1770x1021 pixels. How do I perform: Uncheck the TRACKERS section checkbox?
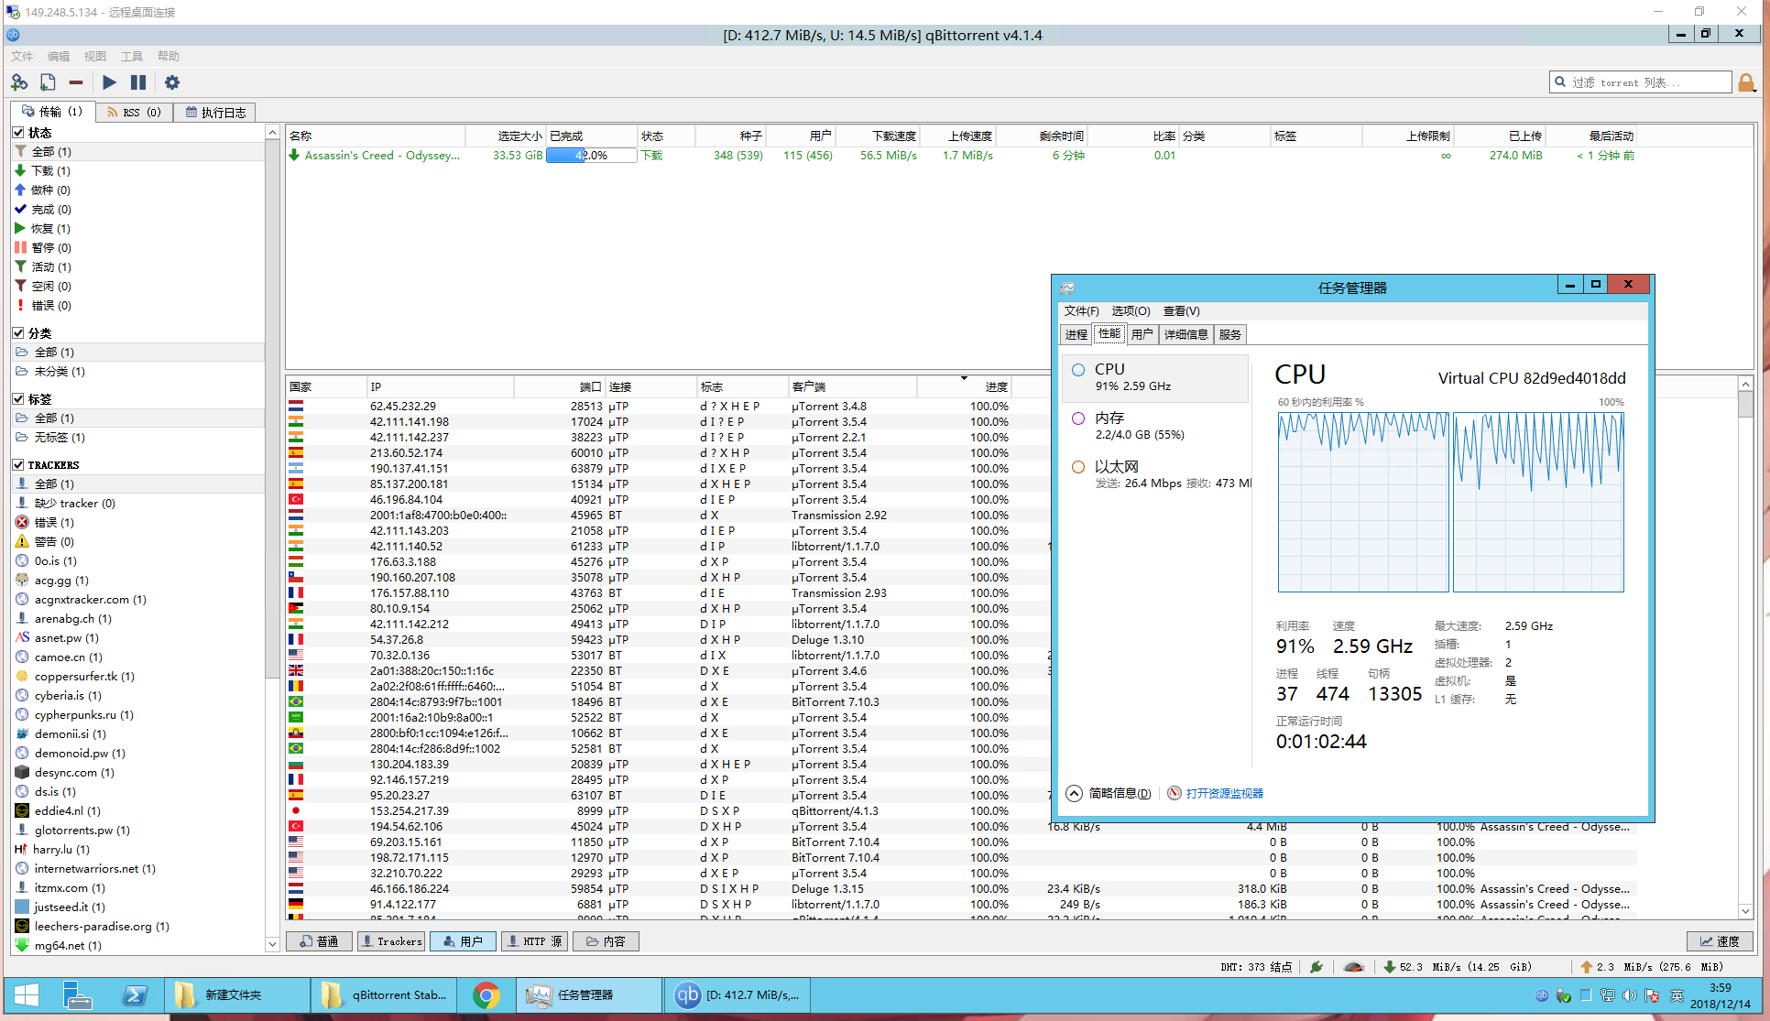pyautogui.click(x=18, y=465)
